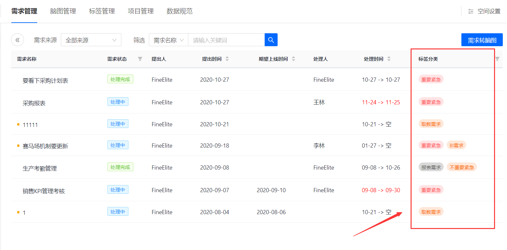Click expected launch date 2020-08-06

[271, 212]
